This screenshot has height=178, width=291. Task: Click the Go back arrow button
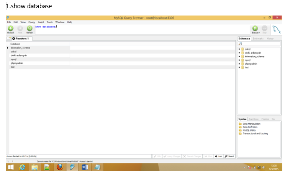click(11, 29)
